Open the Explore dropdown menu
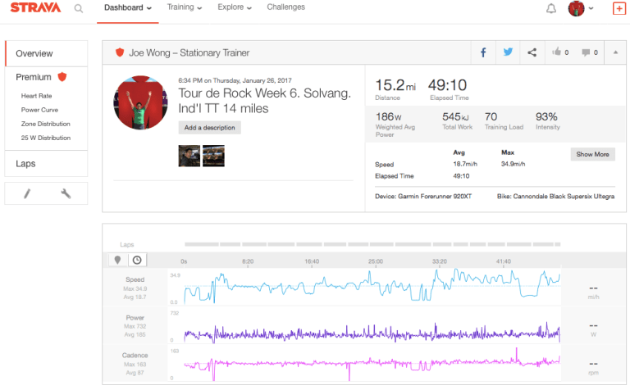 click(x=235, y=7)
